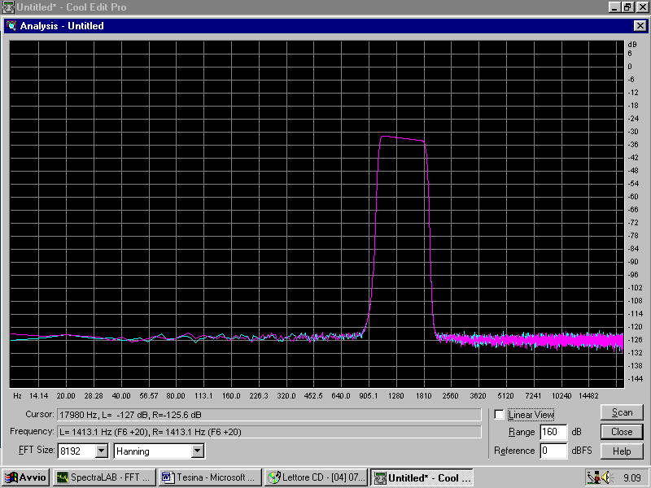Click the -126 dB scale label
This screenshot has height=488, width=651.
click(x=635, y=339)
